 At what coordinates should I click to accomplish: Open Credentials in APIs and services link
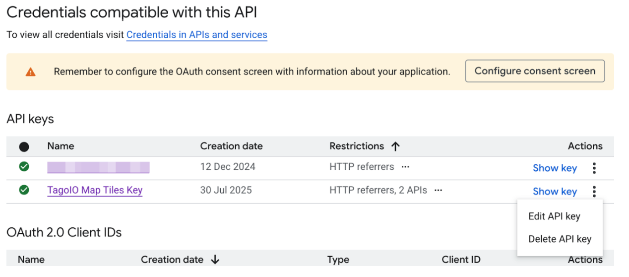pos(197,35)
